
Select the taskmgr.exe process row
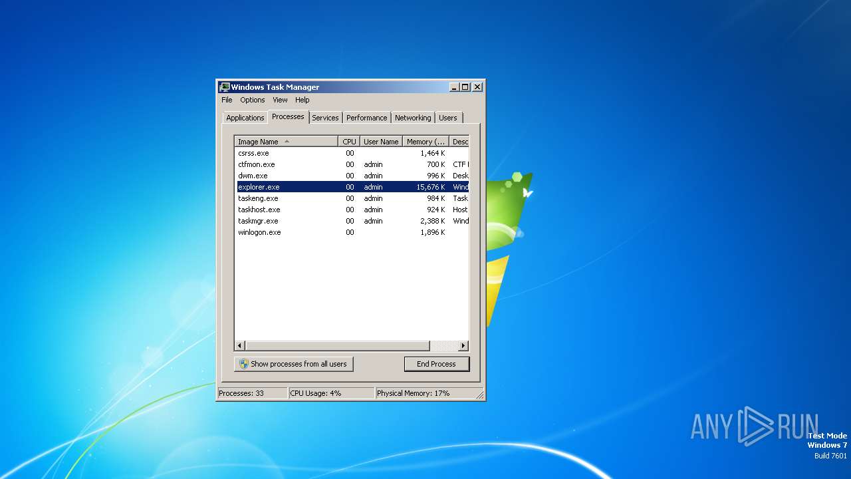[352, 221]
